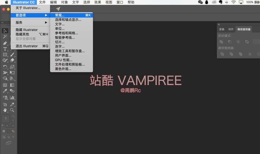Choose 退出 Illustrator menu item
Screen dimensions: 260x154
(30, 46)
